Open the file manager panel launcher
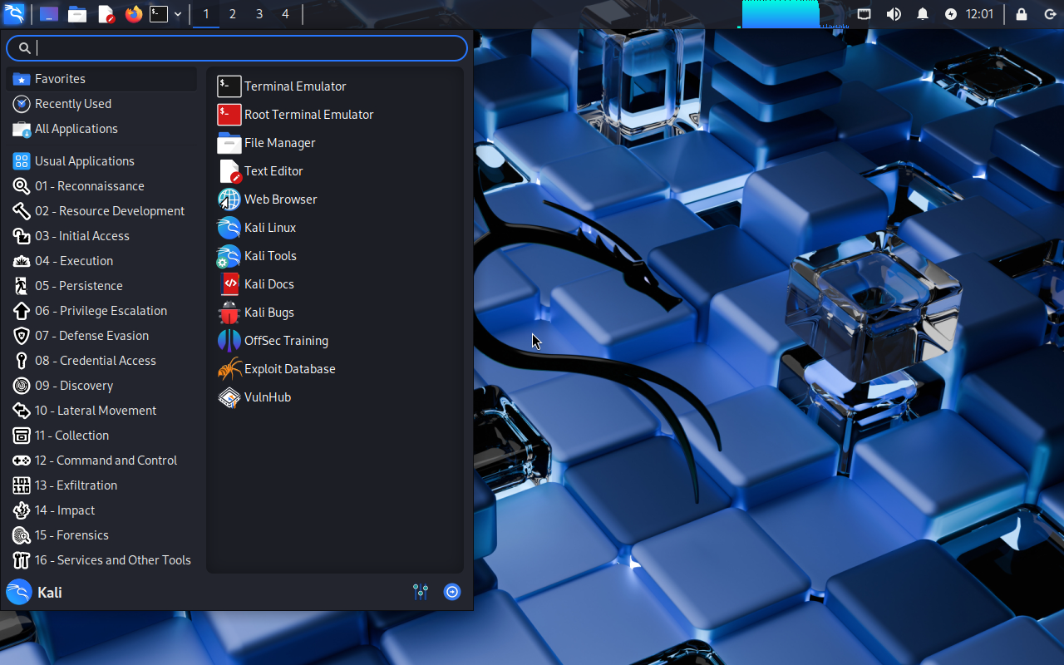The width and height of the screenshot is (1064, 665). (77, 14)
